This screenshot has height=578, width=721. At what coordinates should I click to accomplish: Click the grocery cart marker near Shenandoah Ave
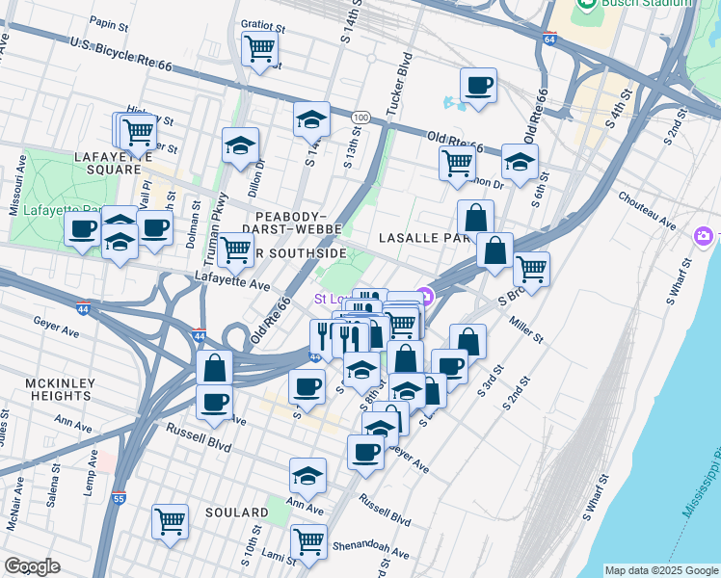(x=309, y=544)
